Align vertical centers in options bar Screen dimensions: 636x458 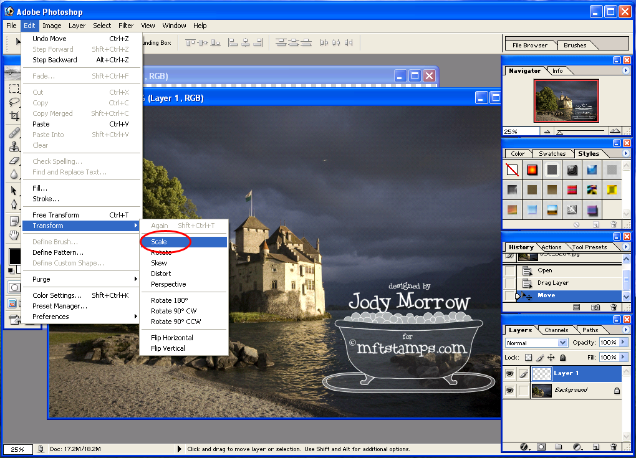203,42
